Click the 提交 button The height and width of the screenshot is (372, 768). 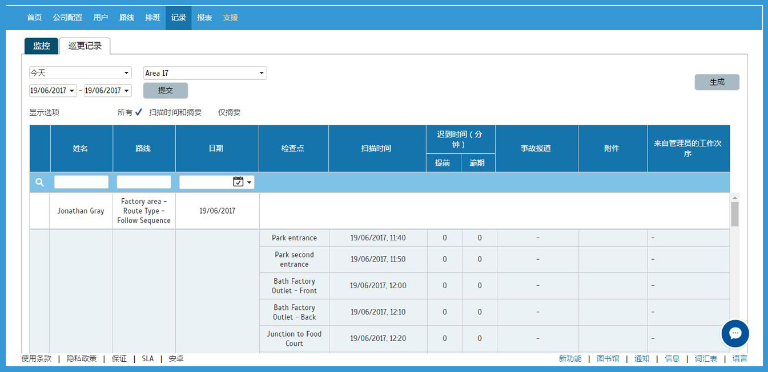(165, 91)
